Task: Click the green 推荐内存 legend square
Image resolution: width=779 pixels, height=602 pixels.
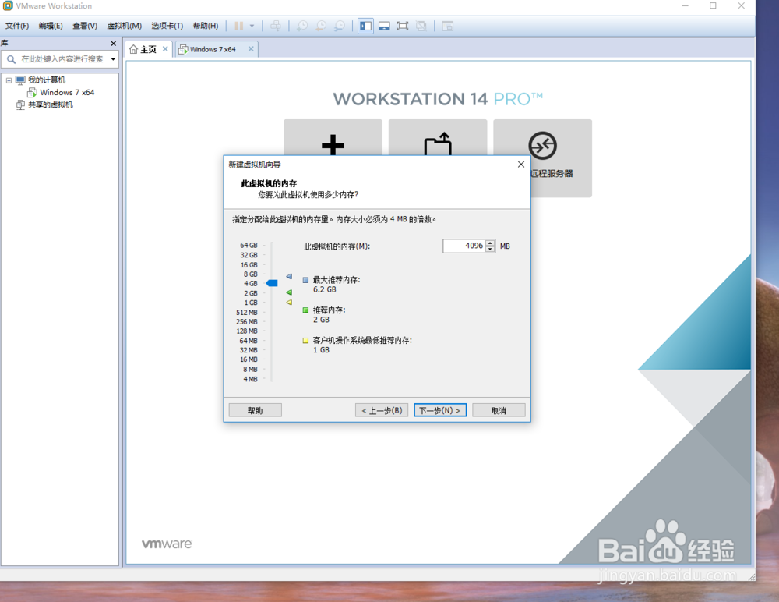Action: [305, 310]
